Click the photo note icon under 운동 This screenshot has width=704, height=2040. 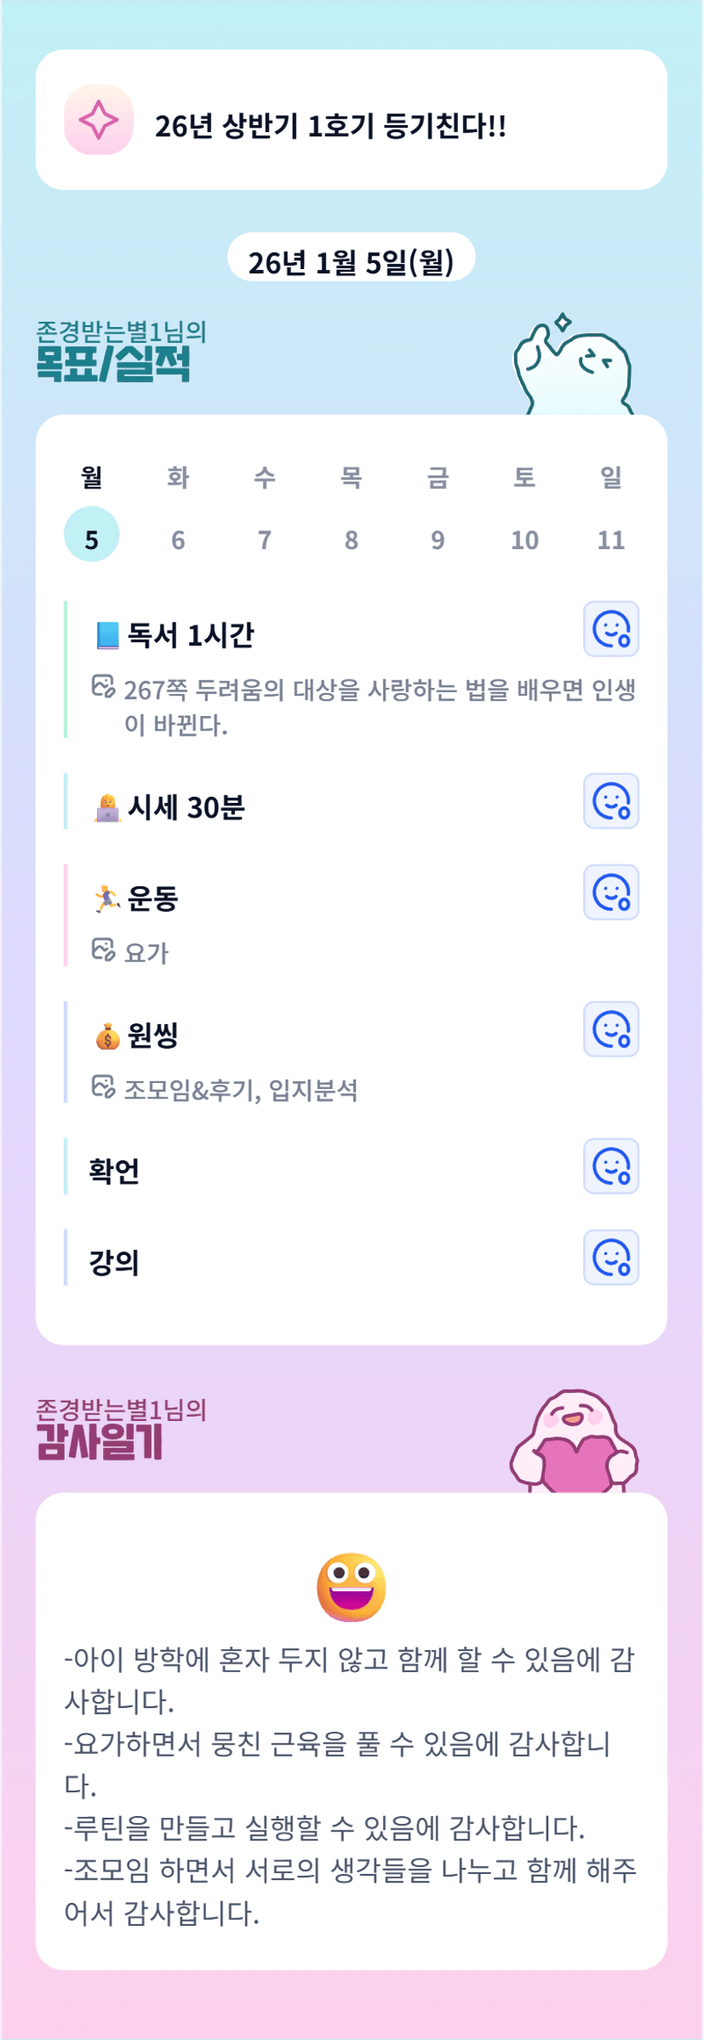tap(103, 949)
